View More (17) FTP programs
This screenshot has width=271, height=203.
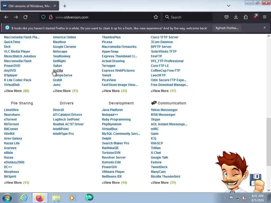pyautogui.click(x=163, y=91)
